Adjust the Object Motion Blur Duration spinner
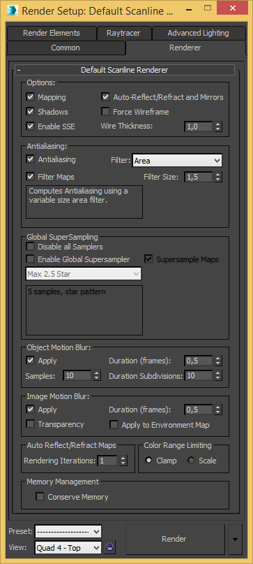Viewport: 253px width, 564px height. [x=218, y=361]
